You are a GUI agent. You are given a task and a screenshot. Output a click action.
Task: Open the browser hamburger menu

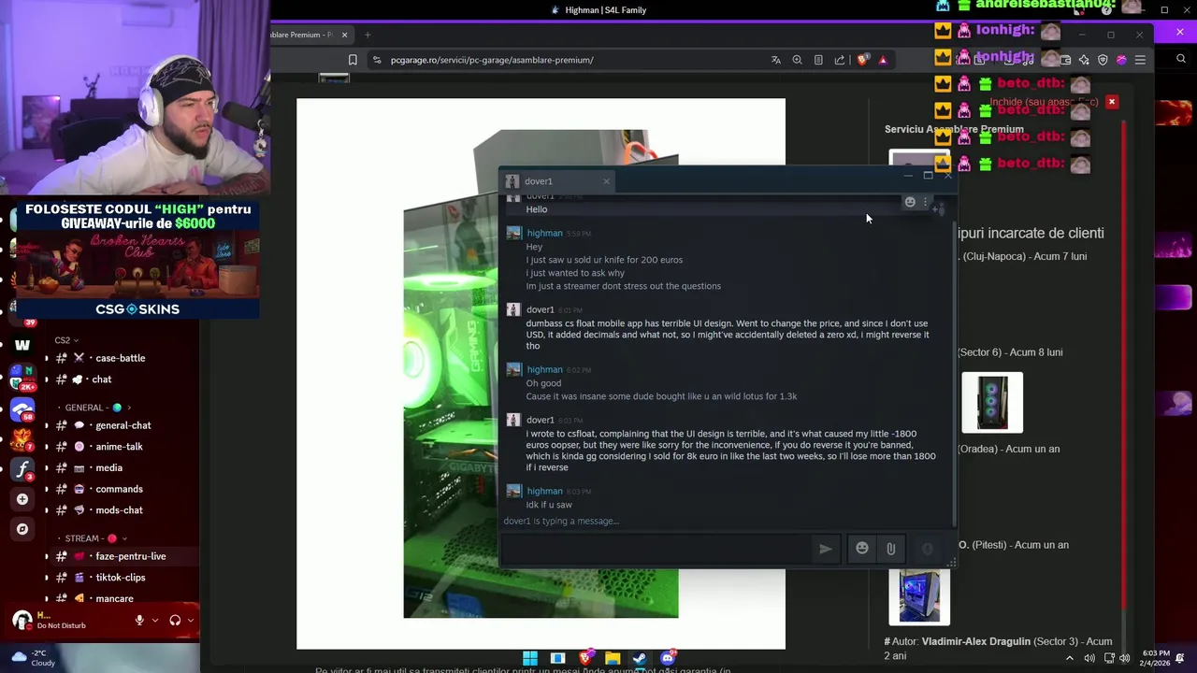tap(1140, 60)
